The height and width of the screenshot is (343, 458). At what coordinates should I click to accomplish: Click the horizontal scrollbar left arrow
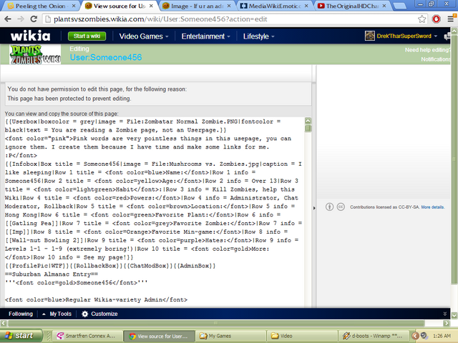[3, 323]
